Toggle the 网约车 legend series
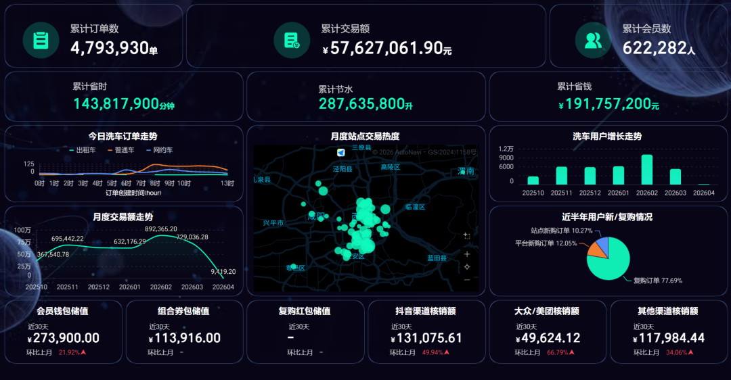The image size is (731, 380). point(160,150)
